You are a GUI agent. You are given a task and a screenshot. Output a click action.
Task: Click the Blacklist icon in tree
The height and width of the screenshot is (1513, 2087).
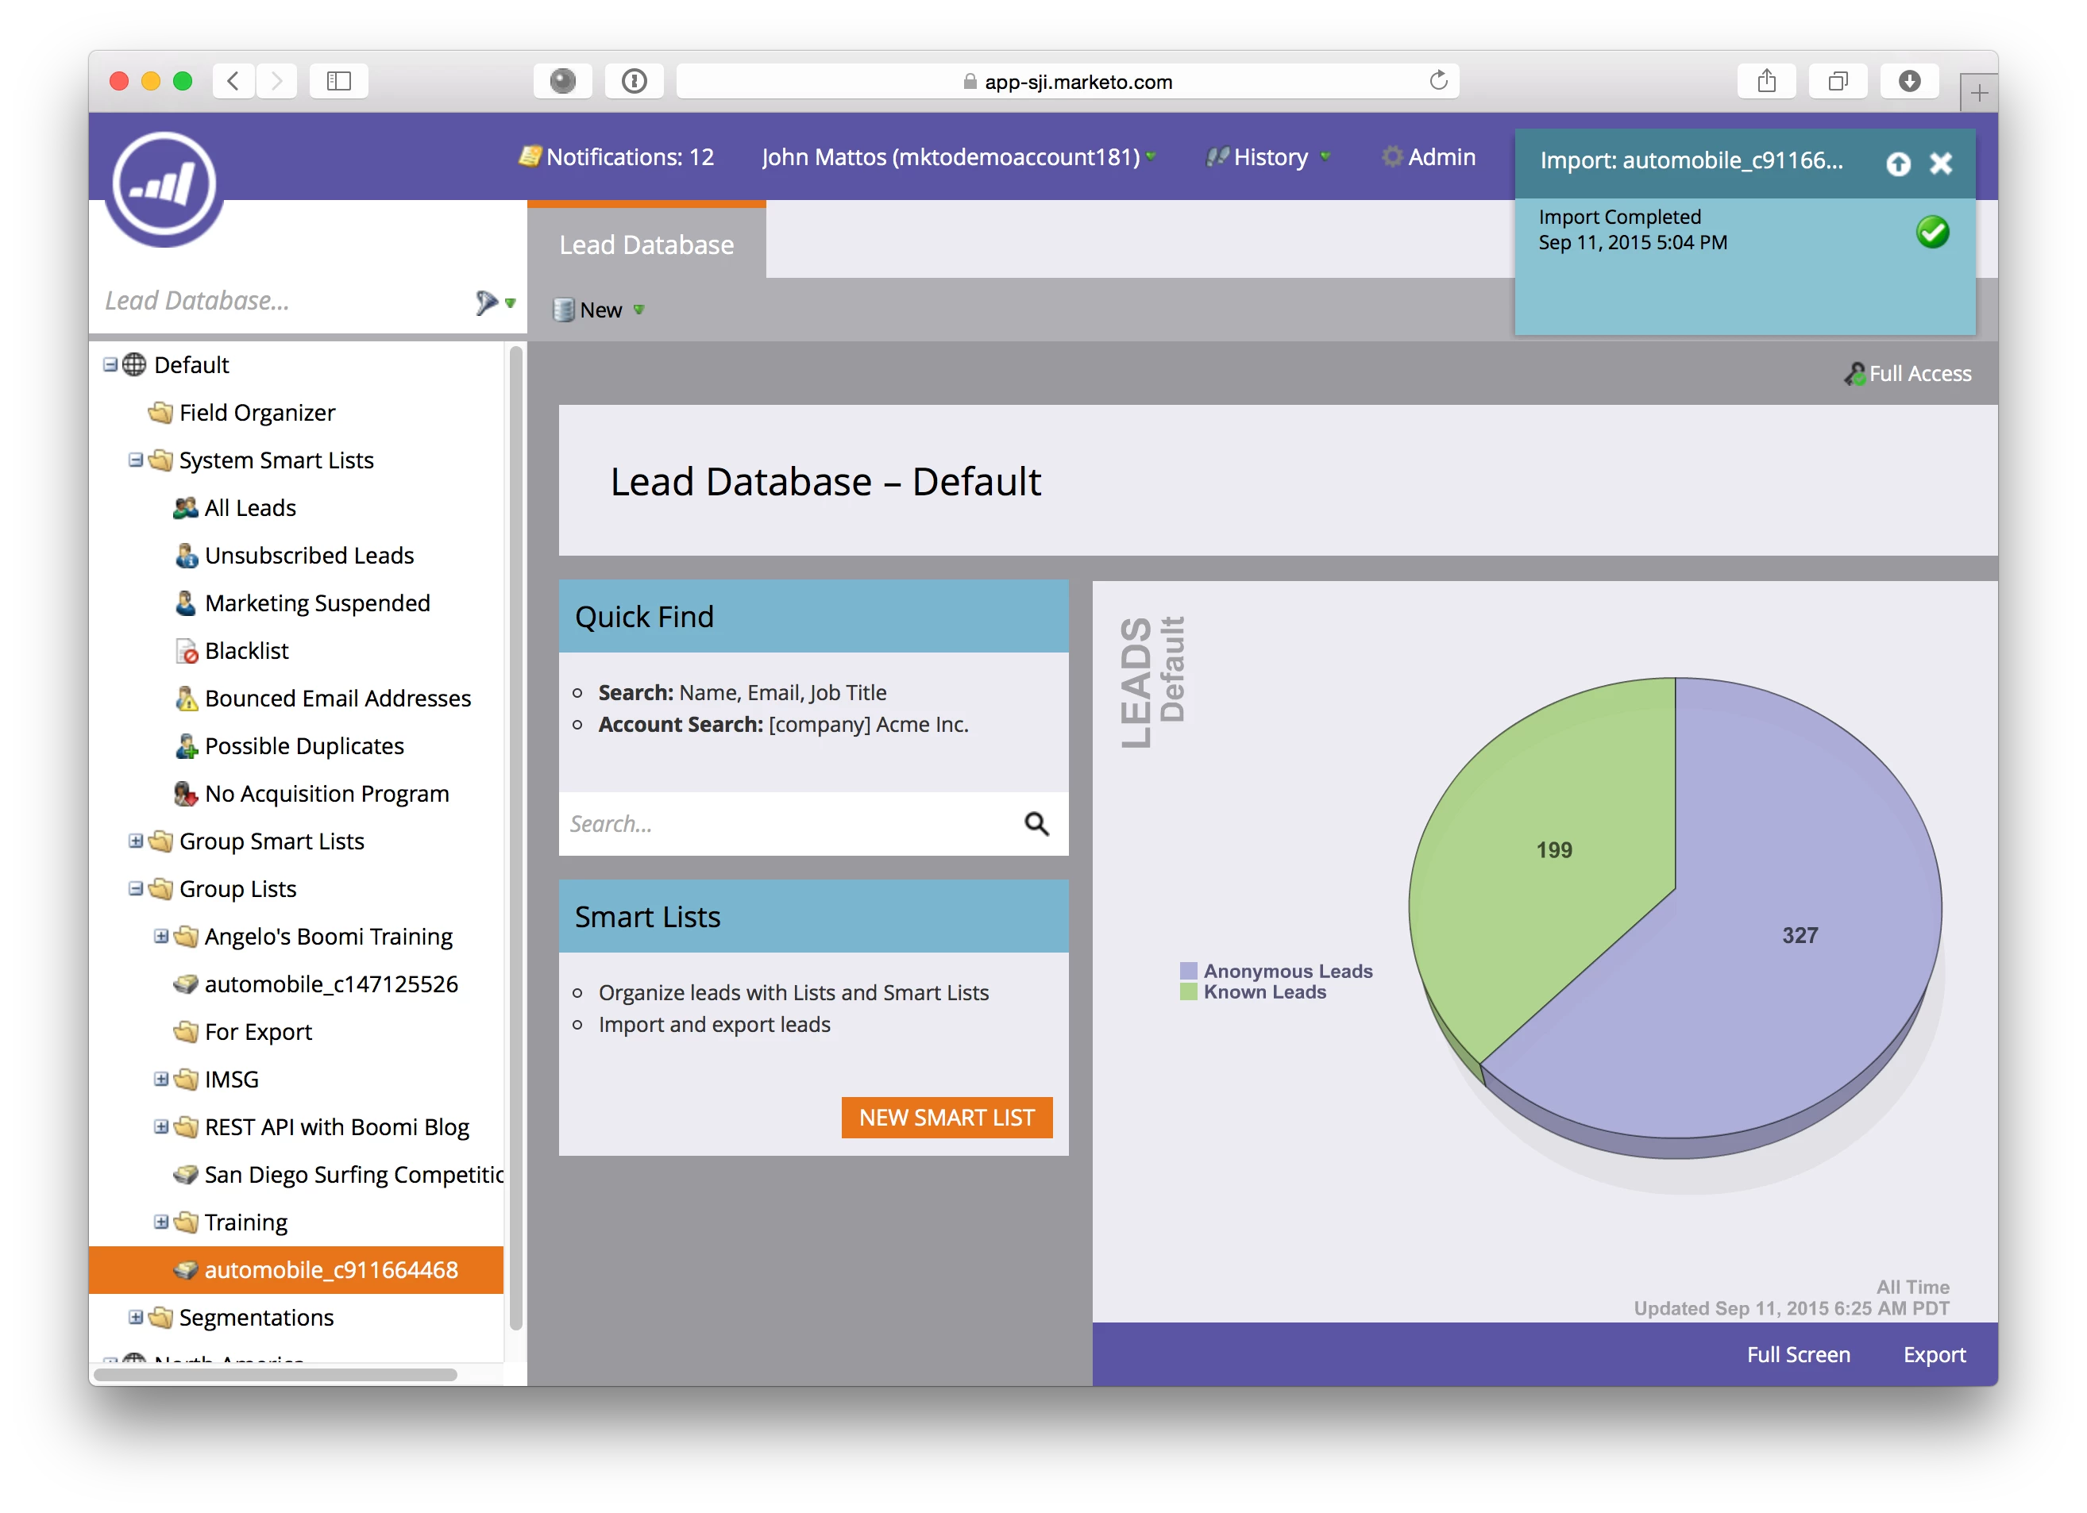tap(187, 651)
